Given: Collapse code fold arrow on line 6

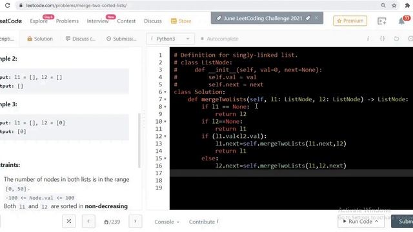Looking at the screenshot, I should click(x=165, y=92).
